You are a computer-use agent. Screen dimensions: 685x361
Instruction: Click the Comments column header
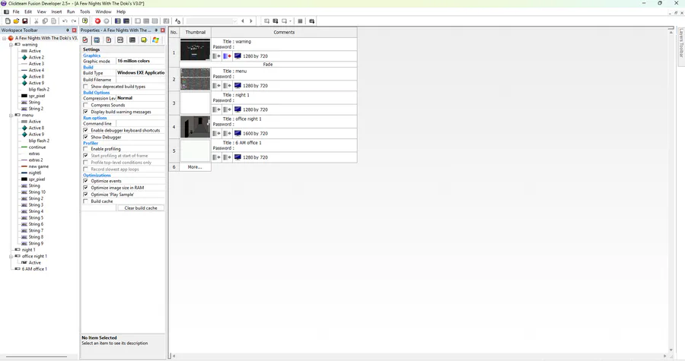[x=284, y=32]
